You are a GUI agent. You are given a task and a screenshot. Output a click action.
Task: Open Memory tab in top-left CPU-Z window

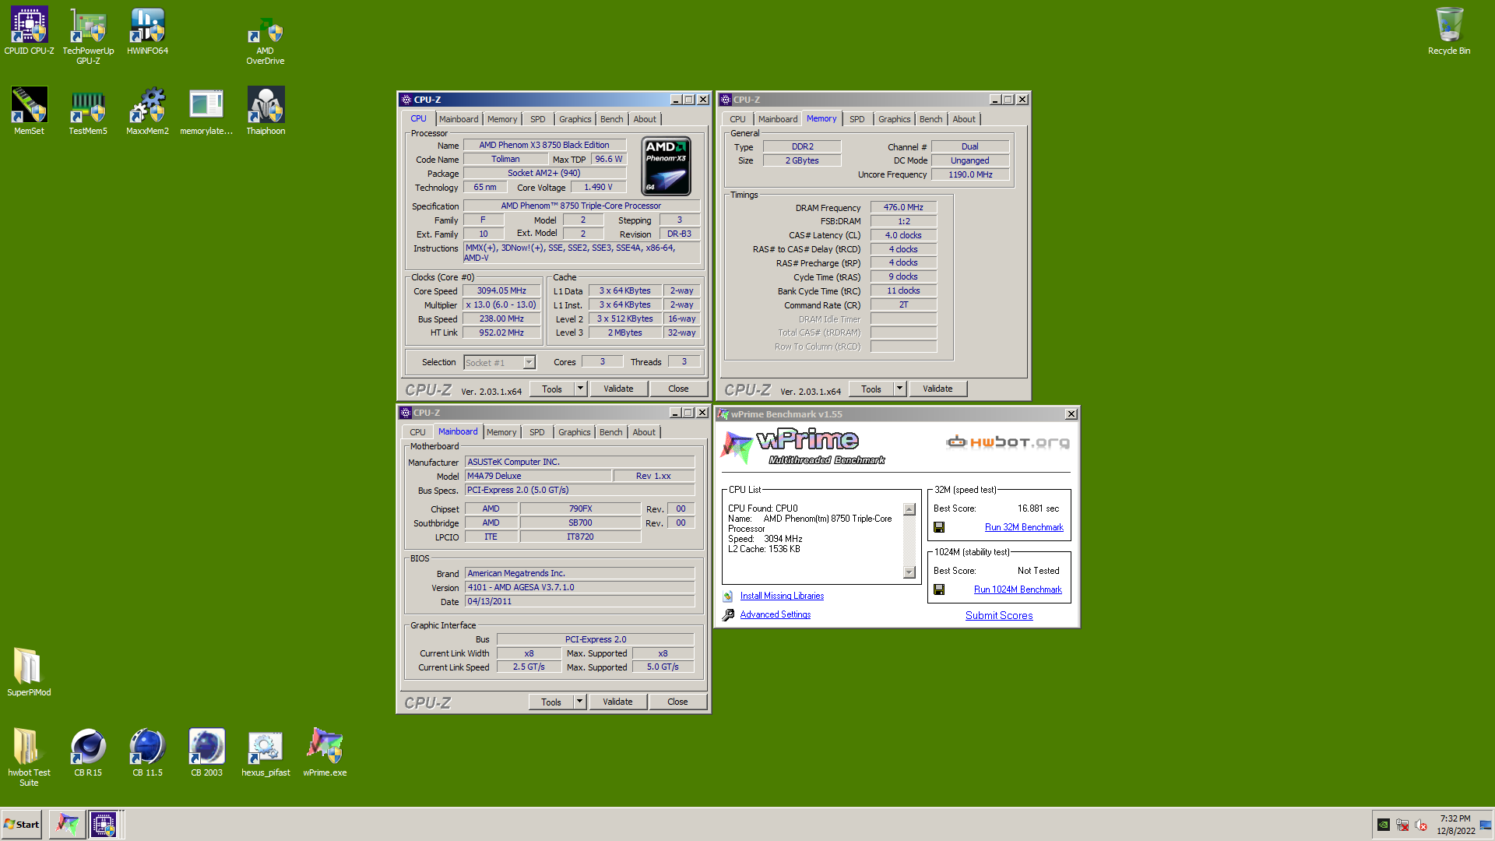[x=502, y=119]
